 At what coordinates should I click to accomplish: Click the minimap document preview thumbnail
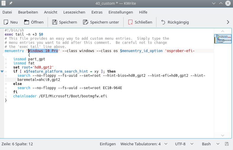point(223,39)
